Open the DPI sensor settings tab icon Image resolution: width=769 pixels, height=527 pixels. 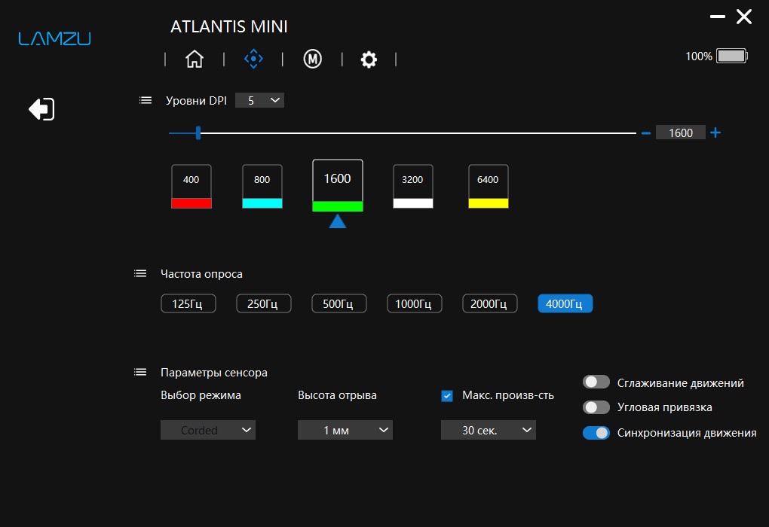(253, 59)
